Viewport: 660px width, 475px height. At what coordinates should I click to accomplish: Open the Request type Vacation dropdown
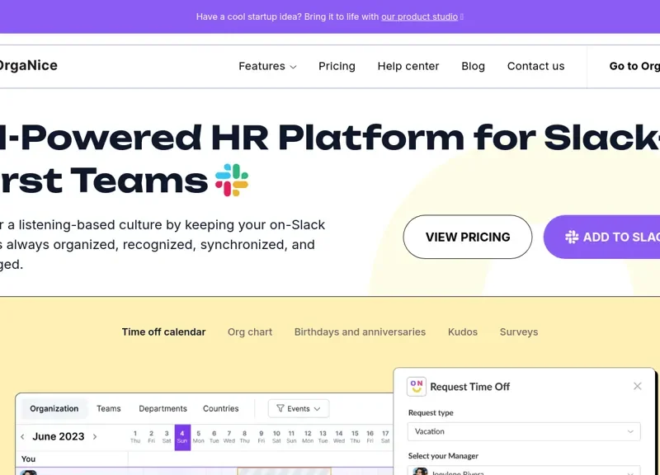pyautogui.click(x=524, y=431)
